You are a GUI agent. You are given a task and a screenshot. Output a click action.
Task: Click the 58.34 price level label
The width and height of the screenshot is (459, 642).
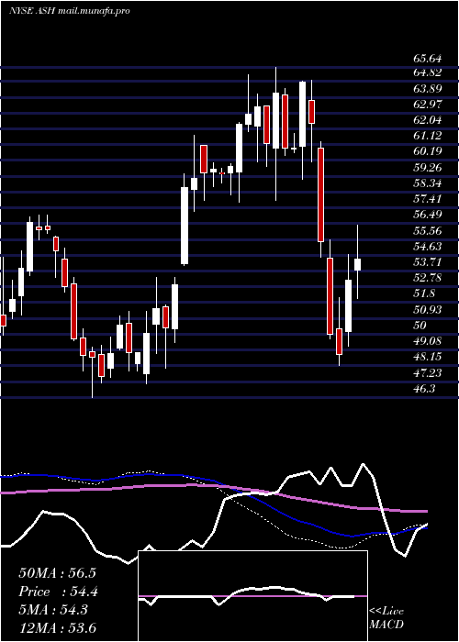tap(428, 183)
